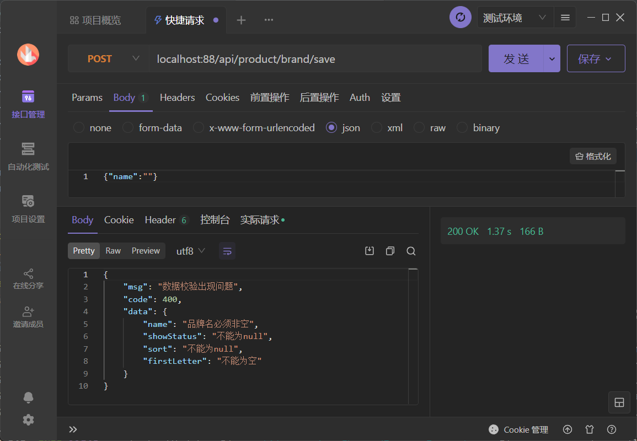
Task: Click the Cookie 管理 cookie icon
Action: (x=494, y=429)
